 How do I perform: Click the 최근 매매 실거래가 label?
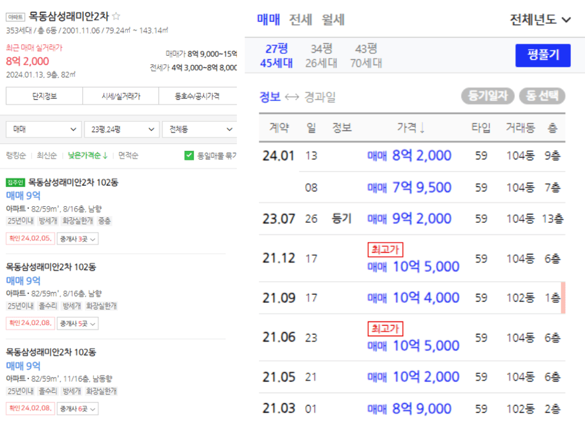pyautogui.click(x=34, y=48)
